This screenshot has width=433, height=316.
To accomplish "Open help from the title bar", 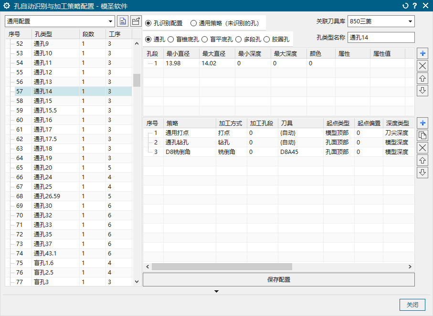I will coord(415,6).
